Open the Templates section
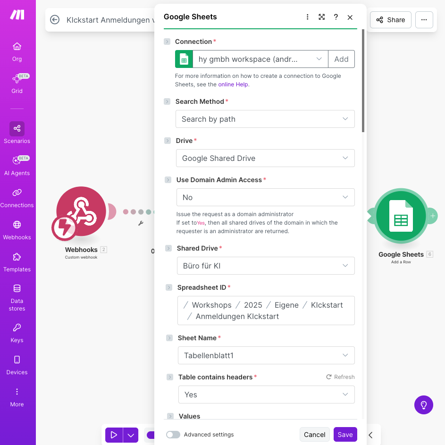The height and width of the screenshot is (445, 445). (17, 262)
